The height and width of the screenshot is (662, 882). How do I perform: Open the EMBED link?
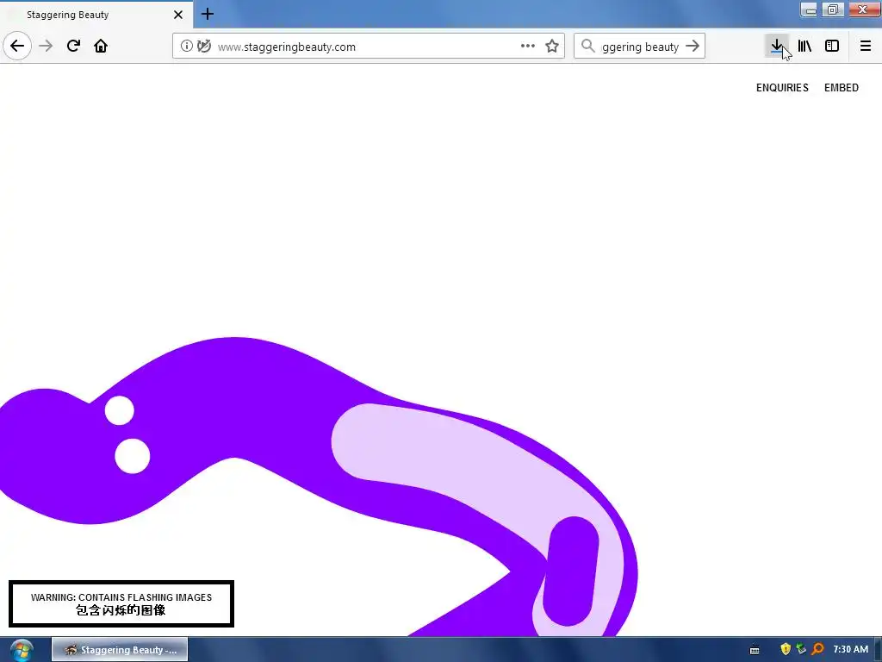(x=841, y=88)
